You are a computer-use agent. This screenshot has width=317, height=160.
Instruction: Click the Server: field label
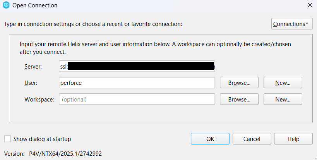[x=33, y=67]
